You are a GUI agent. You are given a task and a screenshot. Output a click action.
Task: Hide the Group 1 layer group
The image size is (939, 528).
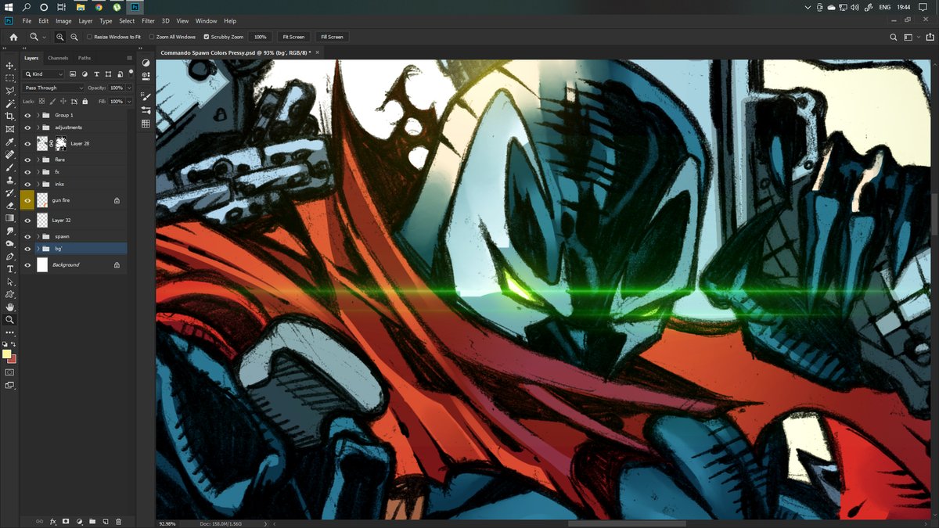point(27,115)
